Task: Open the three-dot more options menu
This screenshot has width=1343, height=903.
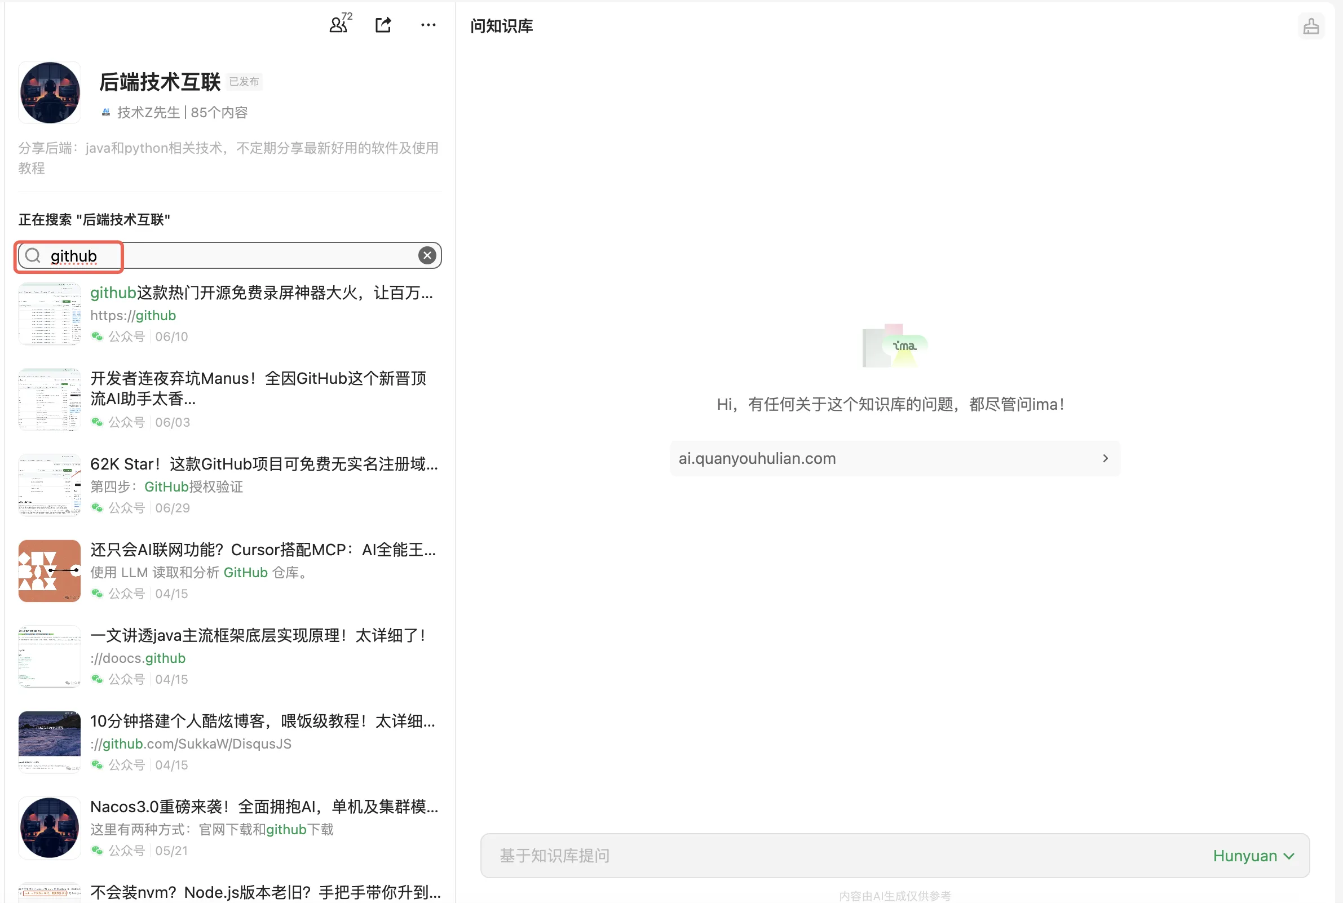Action: point(428,25)
